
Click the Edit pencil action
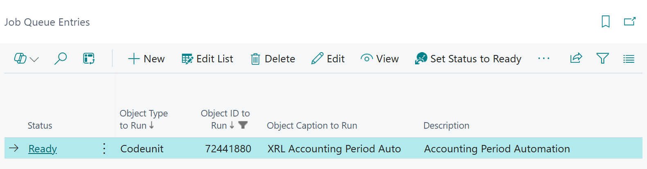(x=328, y=59)
